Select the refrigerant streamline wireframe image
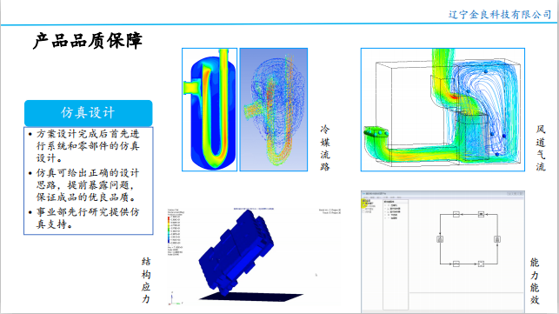The height and width of the screenshot is (314, 559). coord(274,110)
